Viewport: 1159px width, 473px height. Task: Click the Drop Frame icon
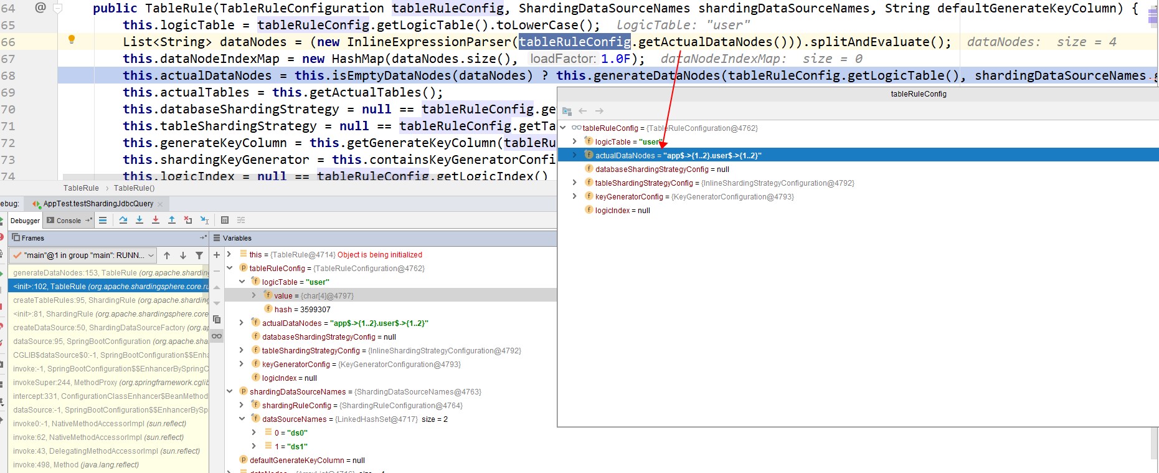(x=188, y=220)
